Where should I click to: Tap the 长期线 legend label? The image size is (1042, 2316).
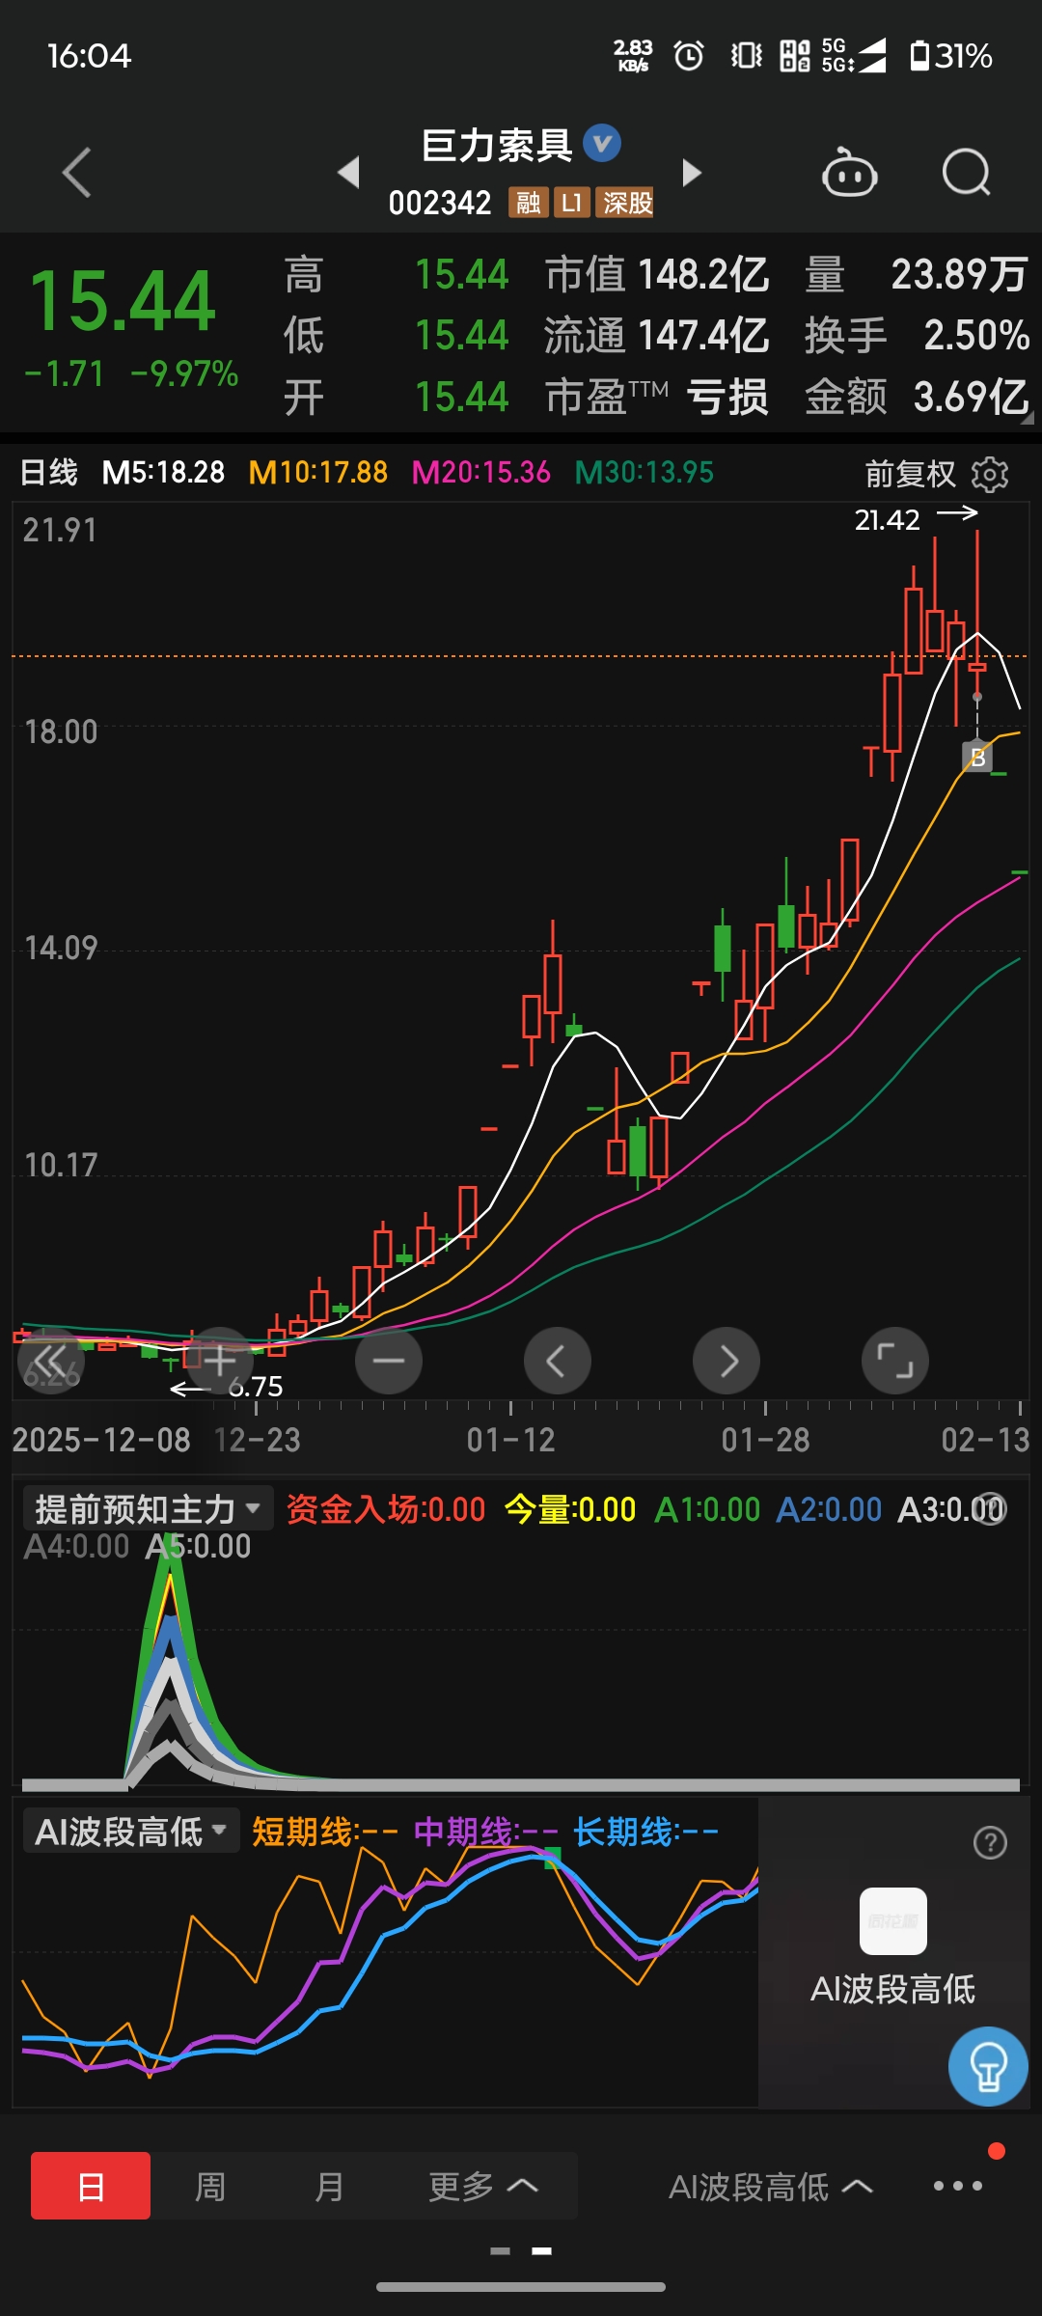[646, 1832]
